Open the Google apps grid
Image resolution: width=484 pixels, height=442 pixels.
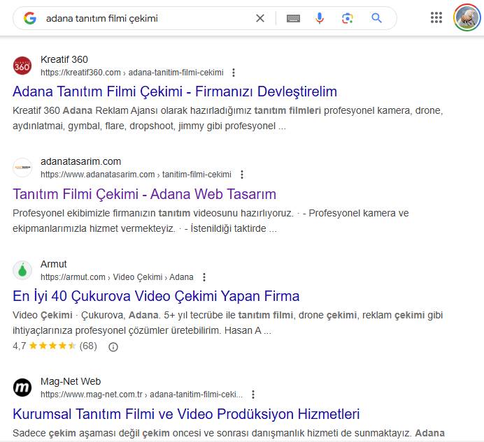click(x=436, y=18)
